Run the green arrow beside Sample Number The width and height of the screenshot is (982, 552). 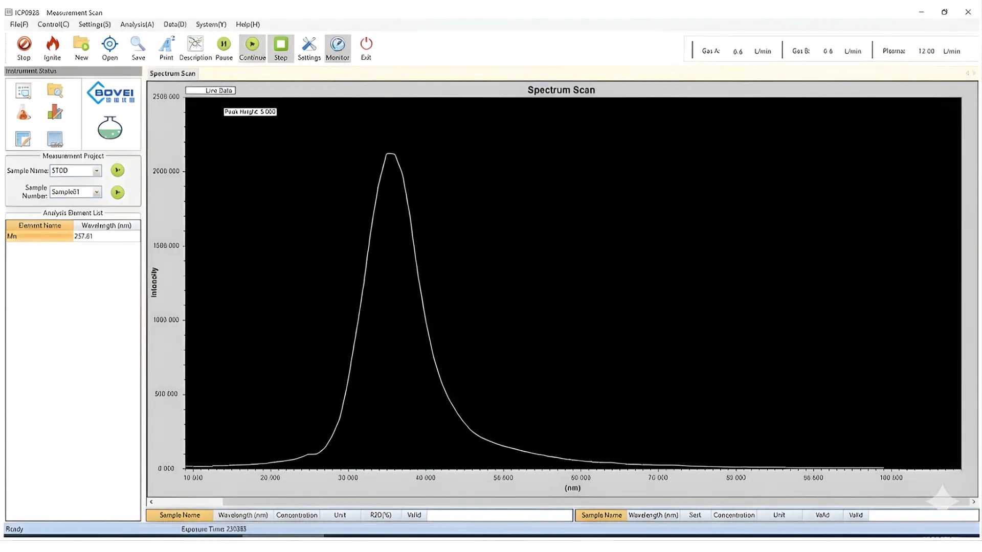click(x=118, y=192)
